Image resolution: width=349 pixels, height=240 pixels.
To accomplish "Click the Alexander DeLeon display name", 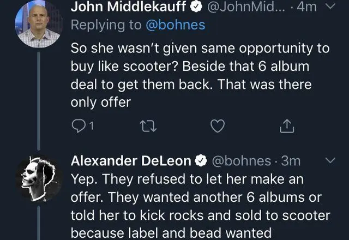I will pyautogui.click(x=131, y=161).
